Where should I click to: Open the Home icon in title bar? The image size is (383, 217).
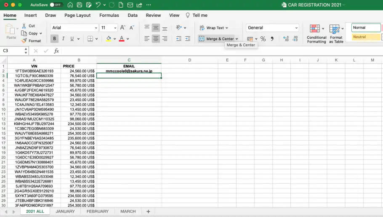pos(70,5)
